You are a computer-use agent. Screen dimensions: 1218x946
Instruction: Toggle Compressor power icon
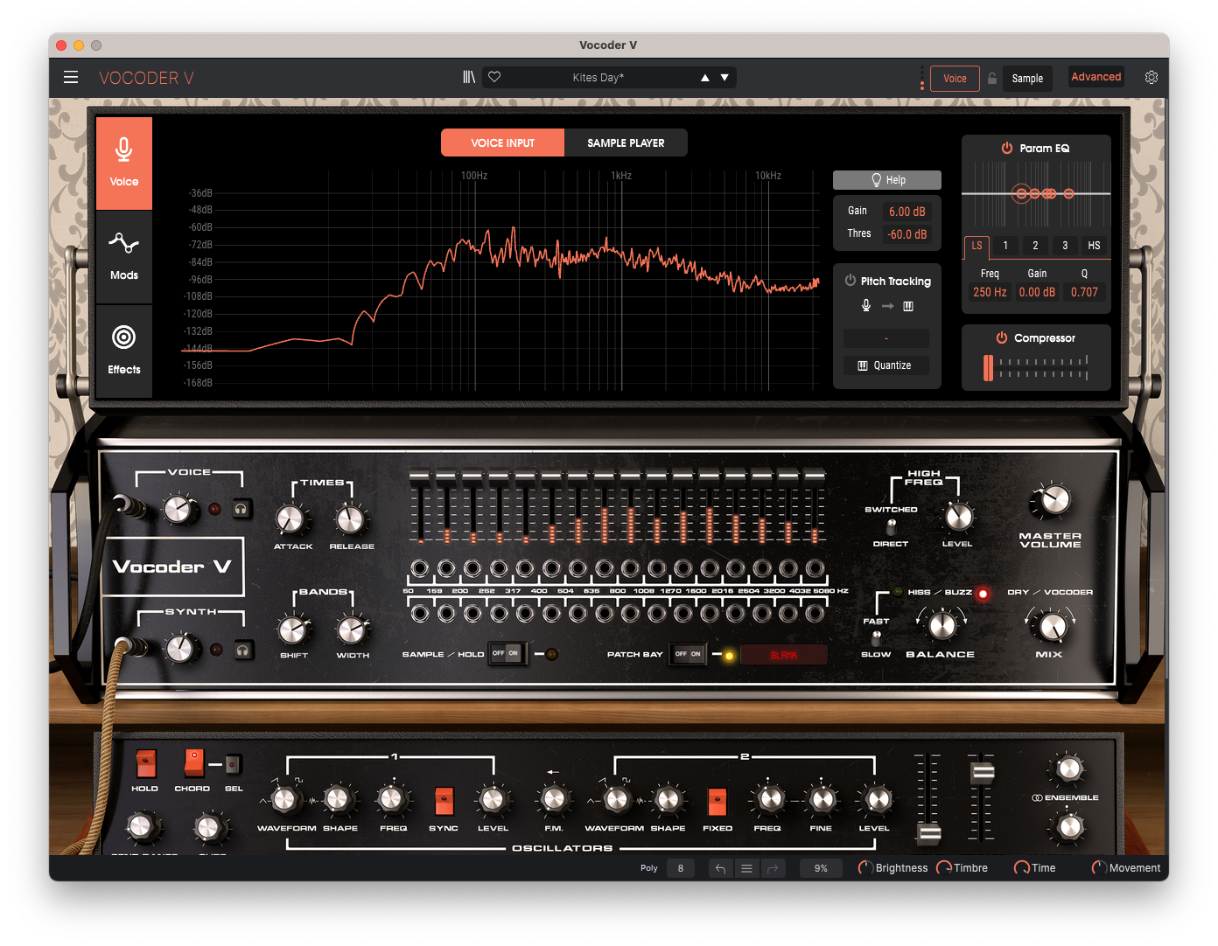coord(1002,338)
